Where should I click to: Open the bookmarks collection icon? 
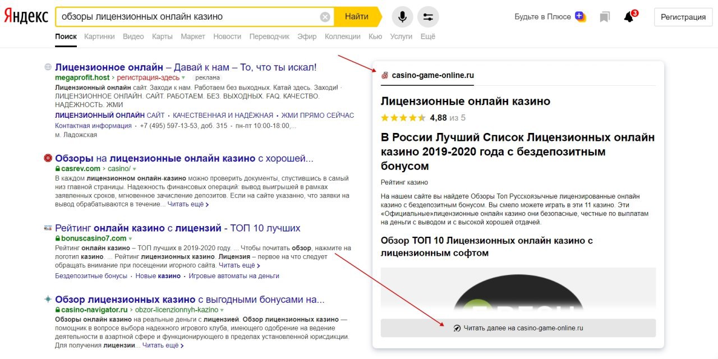(x=605, y=17)
